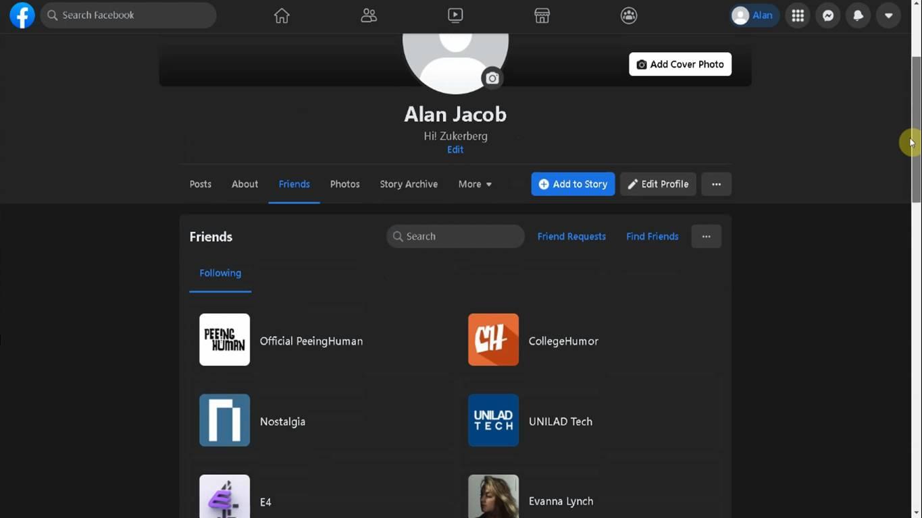Click the Alan Jacob profile name heading
Image resolution: width=922 pixels, height=518 pixels.
pyautogui.click(x=455, y=114)
